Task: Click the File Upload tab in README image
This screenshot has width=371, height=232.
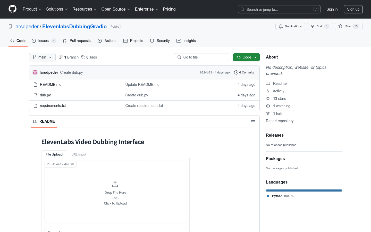Action: click(54, 154)
